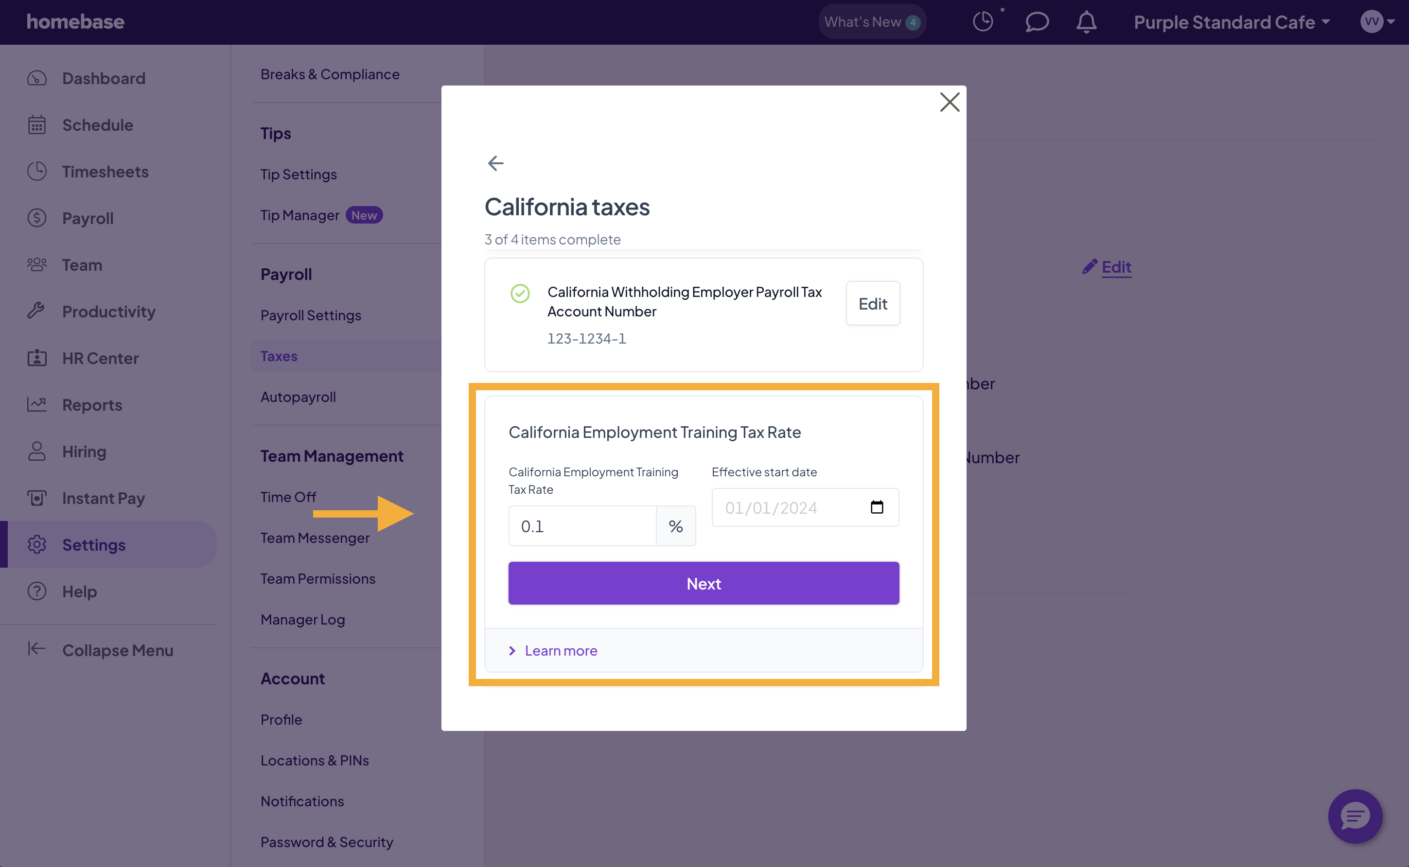Viewport: 1409px width, 867px height.
Task: Click the Instant Pay icon
Action: tap(37, 498)
